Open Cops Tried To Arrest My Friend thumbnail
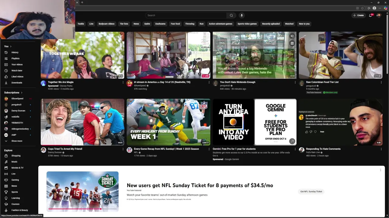The image size is (389, 218). pyautogui.click(x=82, y=122)
